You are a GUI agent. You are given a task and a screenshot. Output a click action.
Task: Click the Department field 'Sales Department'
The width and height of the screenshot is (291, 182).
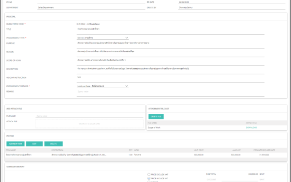coord(91,8)
